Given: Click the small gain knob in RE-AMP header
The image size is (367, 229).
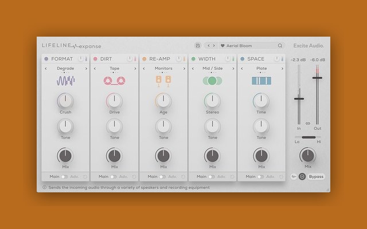Looking at the screenshot, I should point(179,59).
